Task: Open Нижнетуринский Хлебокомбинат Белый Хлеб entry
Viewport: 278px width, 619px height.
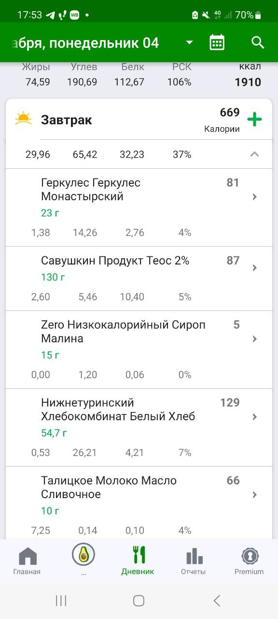Action: pyautogui.click(x=139, y=427)
